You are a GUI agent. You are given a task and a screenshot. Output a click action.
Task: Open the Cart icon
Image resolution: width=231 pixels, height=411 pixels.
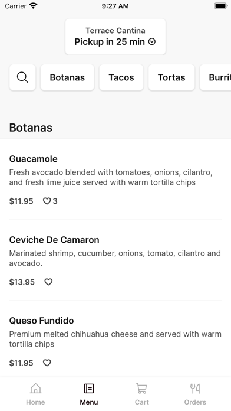pos(141,389)
